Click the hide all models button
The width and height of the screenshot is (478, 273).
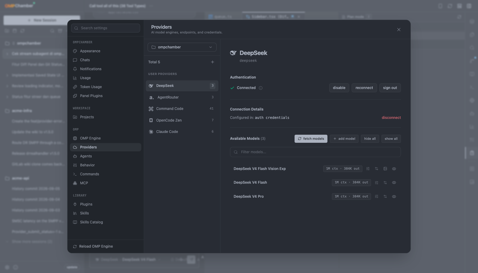click(370, 139)
